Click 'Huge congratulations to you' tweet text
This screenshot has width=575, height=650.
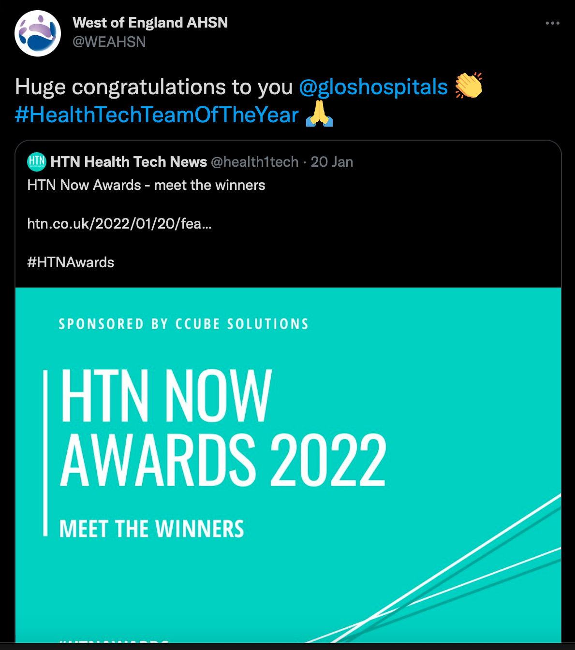(x=154, y=87)
